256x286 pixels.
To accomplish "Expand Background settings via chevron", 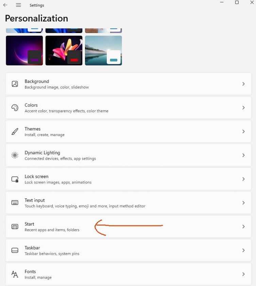I will [243, 84].
